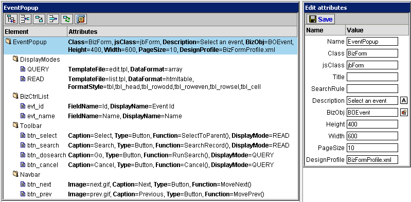Click the document icon next to evt_id
The image size is (411, 202).
pyautogui.click(x=23, y=106)
